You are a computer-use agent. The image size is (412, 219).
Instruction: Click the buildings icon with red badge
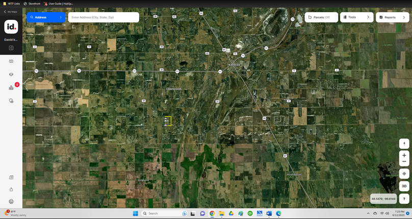[11, 88]
